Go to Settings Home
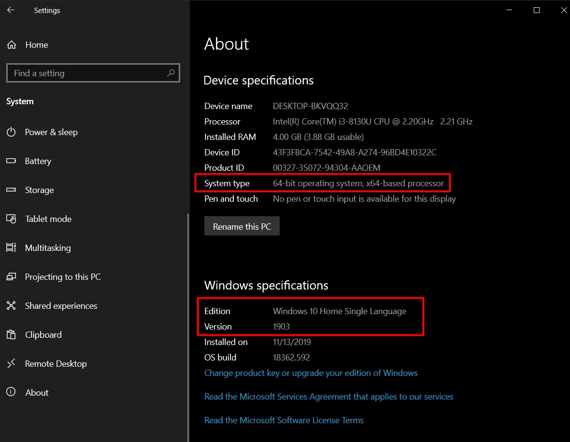Viewport: 570px width, 442px height. click(x=37, y=45)
